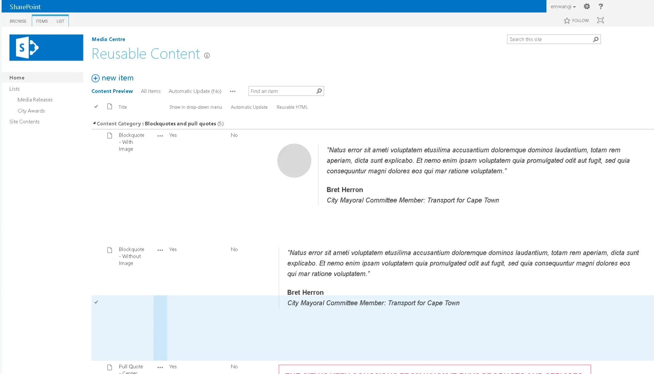654x374 pixels.
Task: Open the Media Releases list link
Action: 35,99
